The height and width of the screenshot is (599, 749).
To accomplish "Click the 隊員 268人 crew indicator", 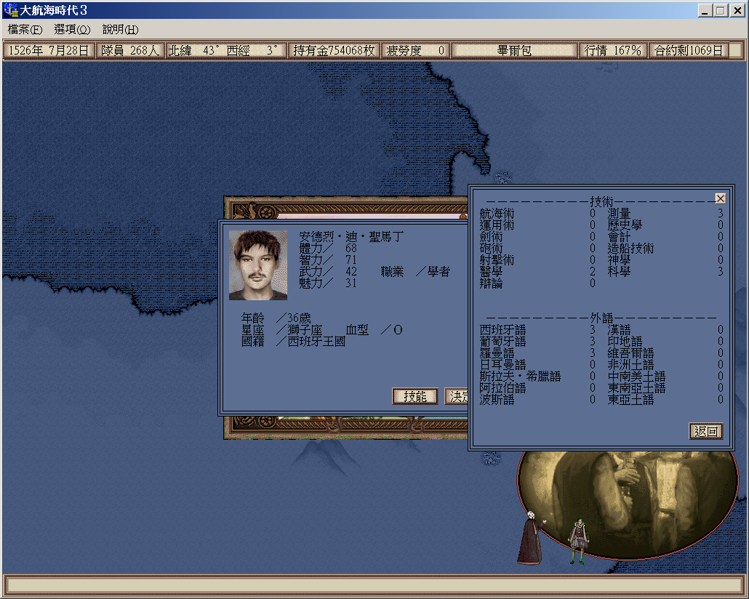I will pyautogui.click(x=130, y=50).
